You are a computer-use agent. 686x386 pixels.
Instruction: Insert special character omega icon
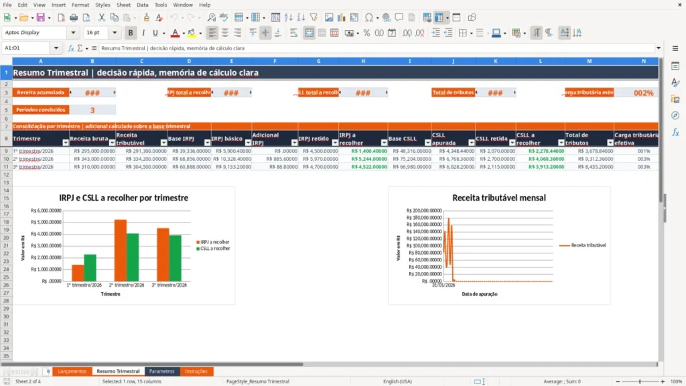(369, 17)
